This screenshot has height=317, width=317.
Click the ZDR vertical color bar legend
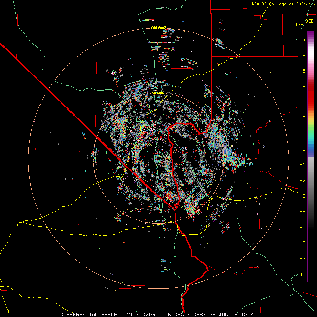pos(311,157)
